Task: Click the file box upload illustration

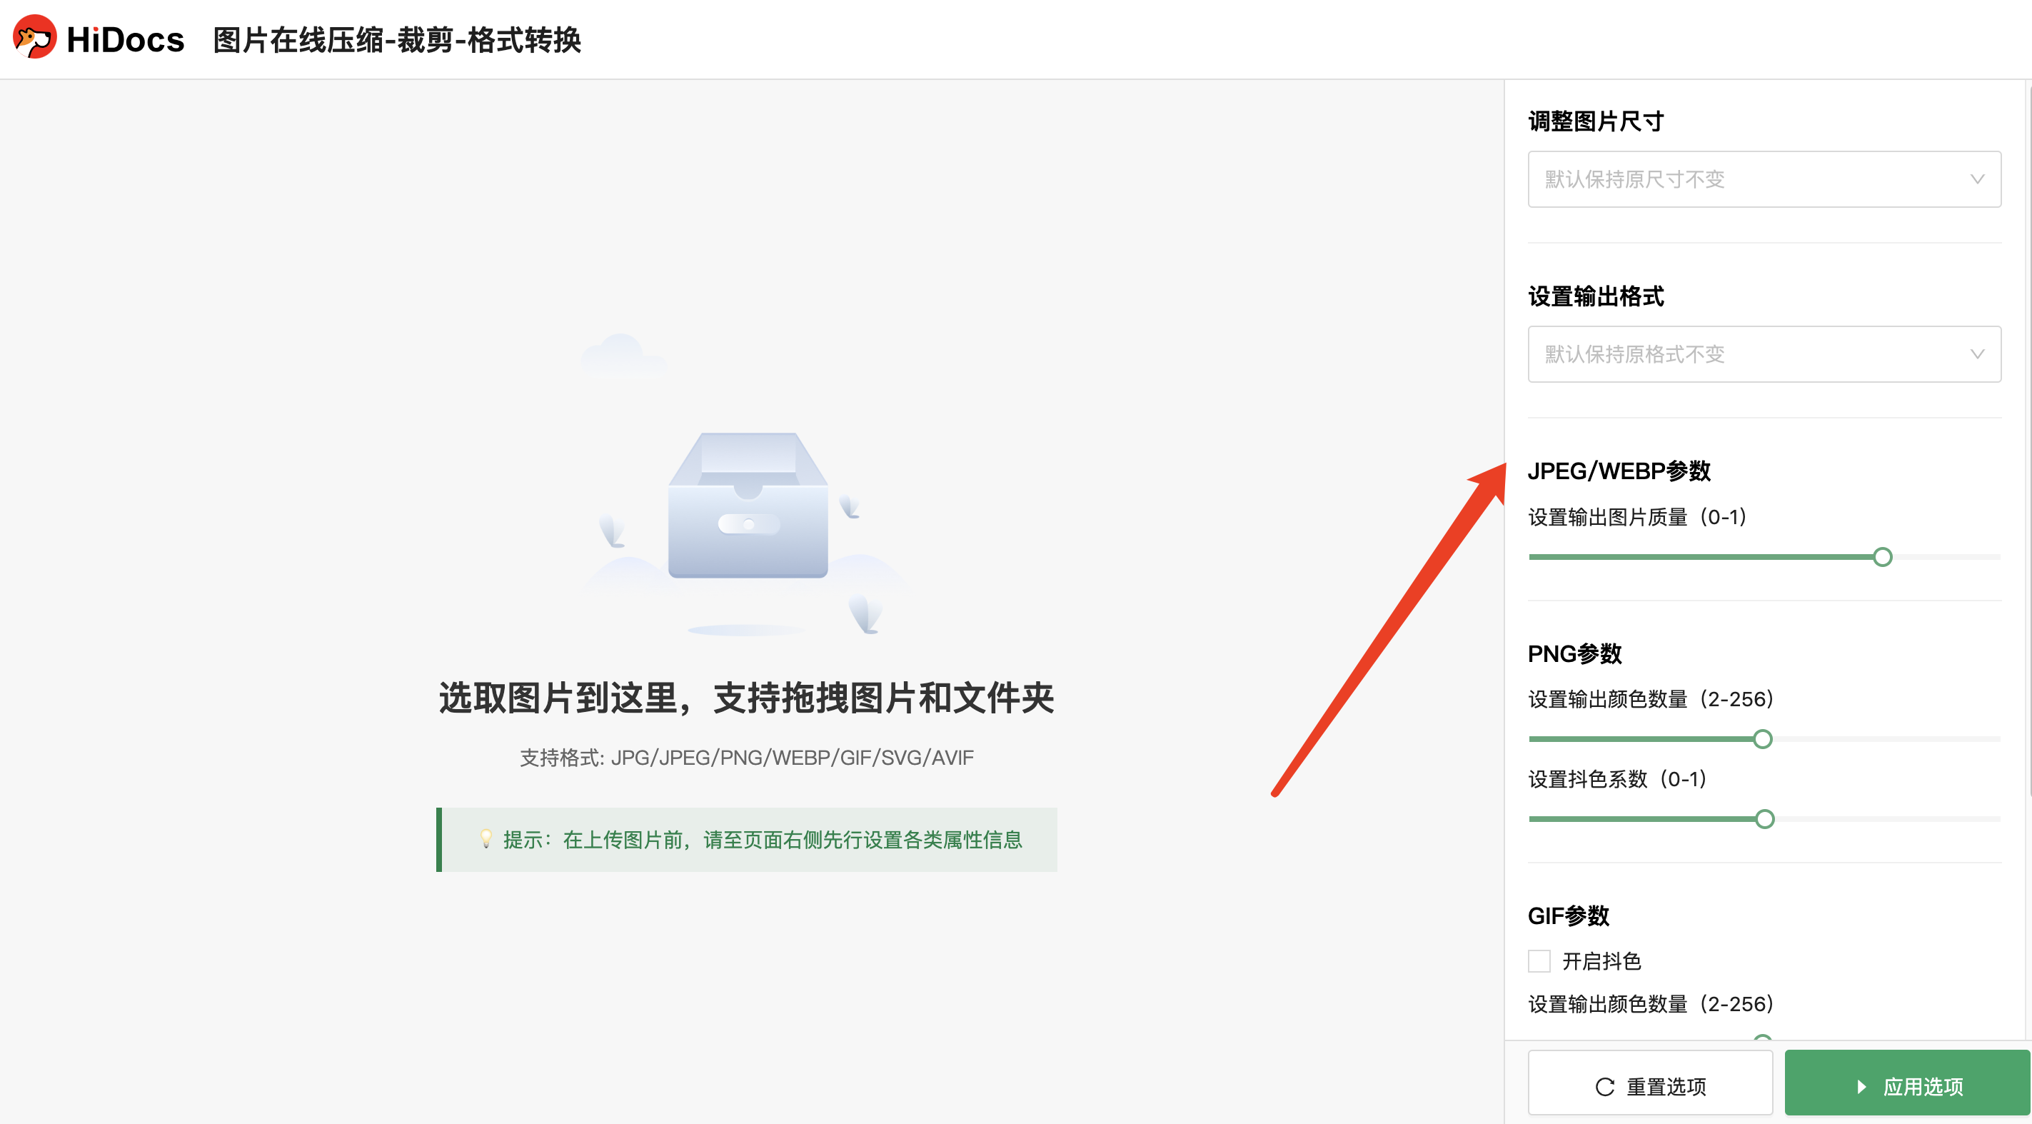Action: coord(747,506)
